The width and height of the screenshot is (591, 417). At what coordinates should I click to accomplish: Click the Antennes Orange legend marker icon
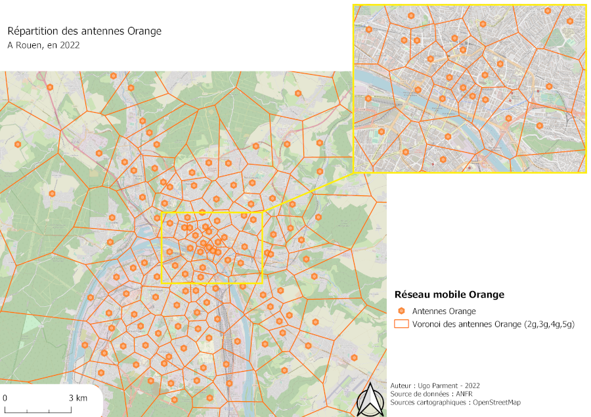point(401,311)
